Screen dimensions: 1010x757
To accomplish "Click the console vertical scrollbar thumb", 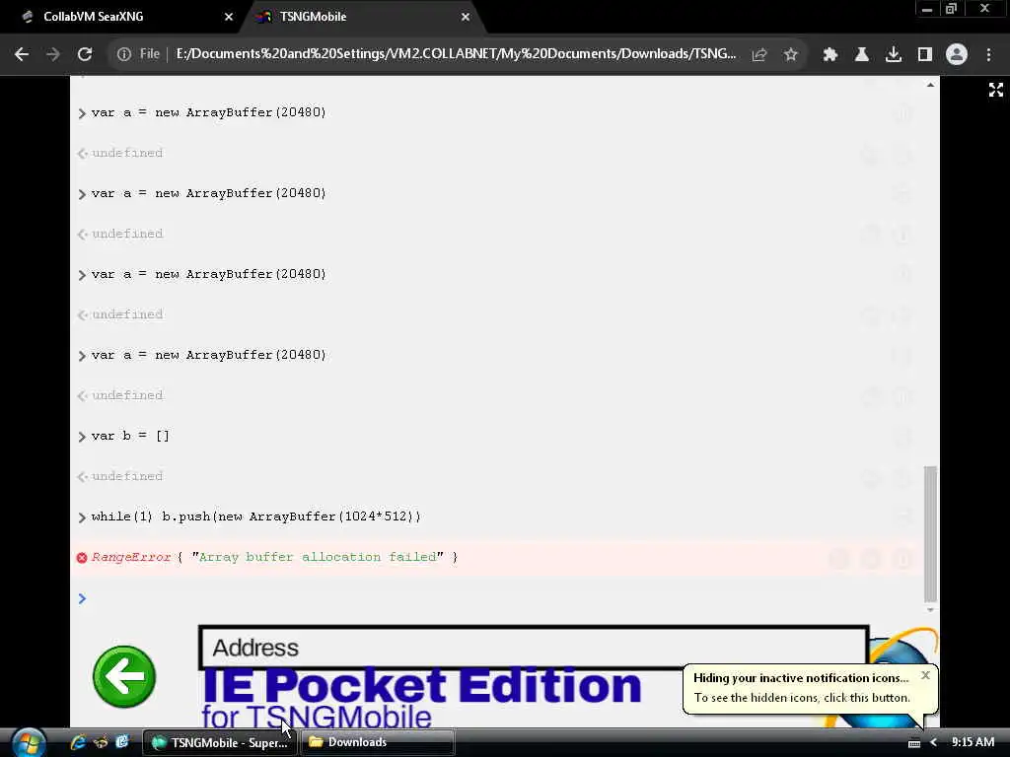I will (930, 533).
